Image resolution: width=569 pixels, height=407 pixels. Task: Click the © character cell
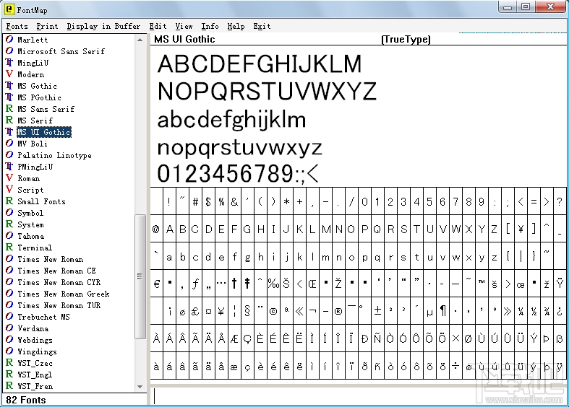click(x=273, y=311)
